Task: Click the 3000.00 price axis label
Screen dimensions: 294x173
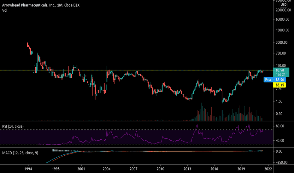Action: [x=282, y=42]
